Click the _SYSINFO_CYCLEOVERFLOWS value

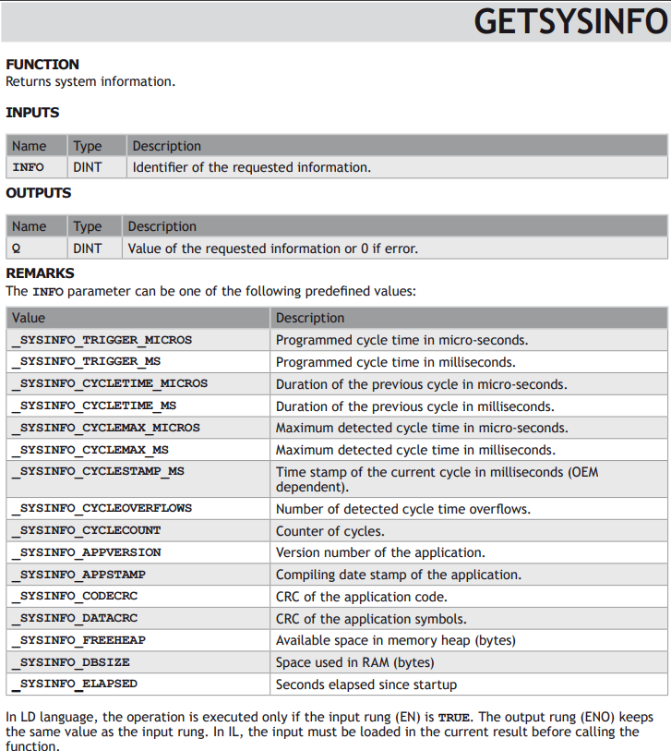(x=102, y=509)
